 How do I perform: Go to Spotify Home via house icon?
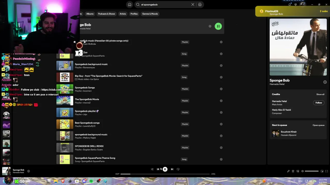pos(130,5)
